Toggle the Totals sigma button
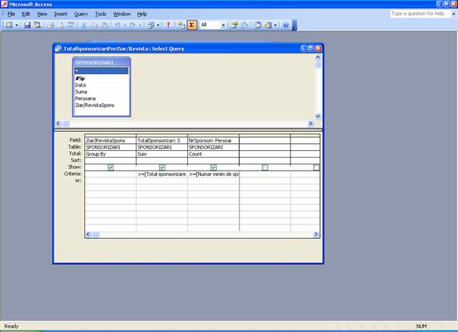458x332 pixels. pos(192,25)
